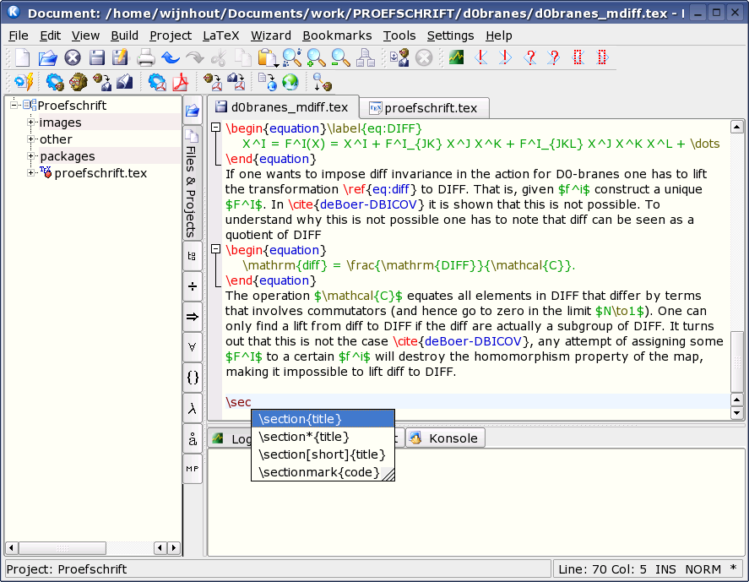The height and width of the screenshot is (582, 749).
Task: Click ViewHTML globe icon
Action: (290, 82)
